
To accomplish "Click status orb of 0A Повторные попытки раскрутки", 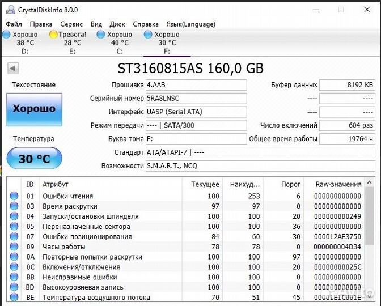I will click(14, 257).
